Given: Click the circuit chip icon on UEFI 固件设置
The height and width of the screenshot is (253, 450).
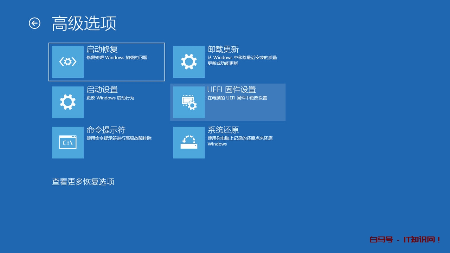Looking at the screenshot, I should 189,102.
